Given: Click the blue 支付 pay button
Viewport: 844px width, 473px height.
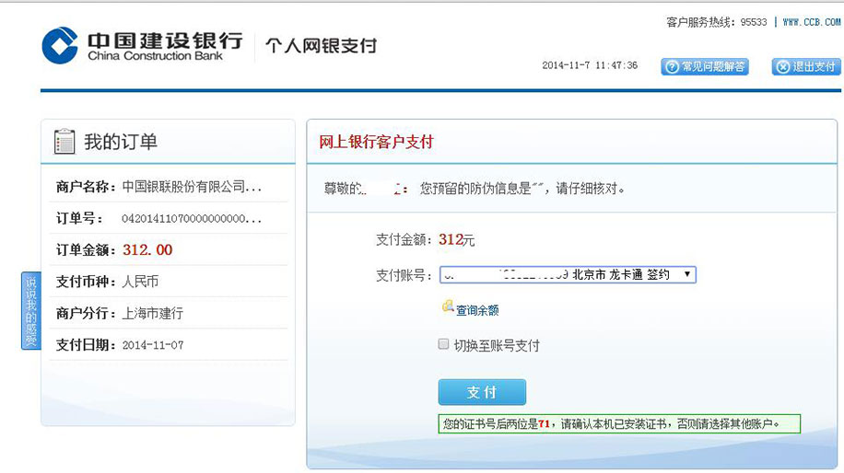Looking at the screenshot, I should tap(482, 392).
